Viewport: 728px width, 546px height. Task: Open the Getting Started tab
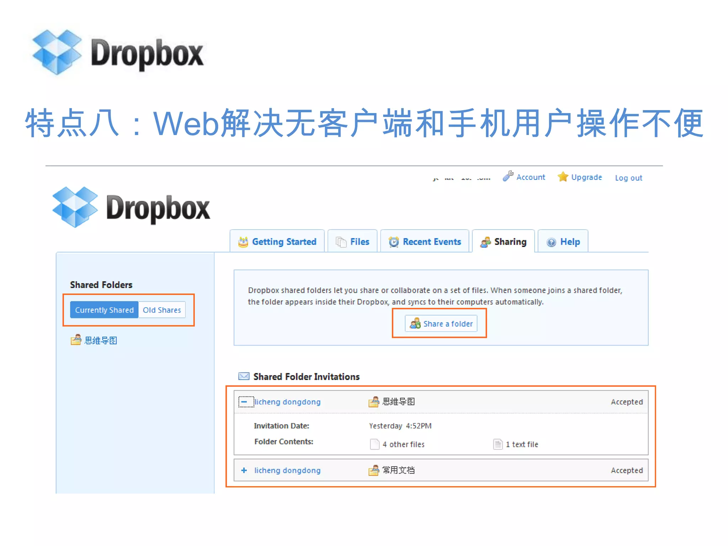[277, 242]
